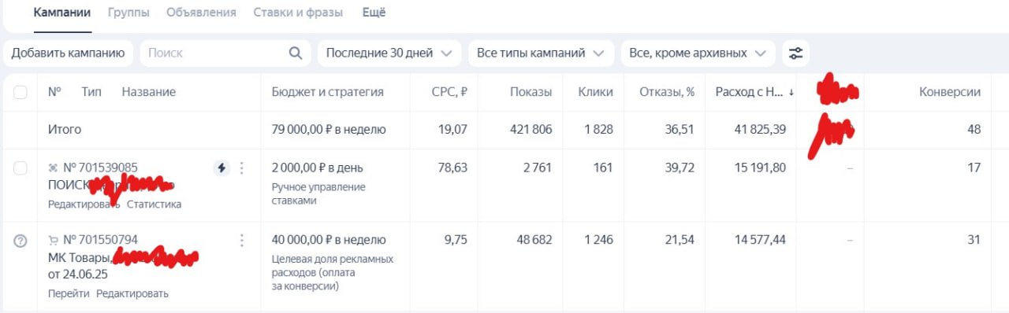Open three-dot menu for campaign 701539085

[x=242, y=168]
